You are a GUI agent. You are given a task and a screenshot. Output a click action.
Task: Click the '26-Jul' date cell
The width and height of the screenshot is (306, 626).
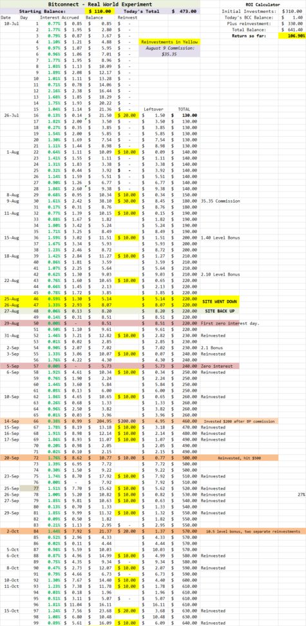click(10, 115)
